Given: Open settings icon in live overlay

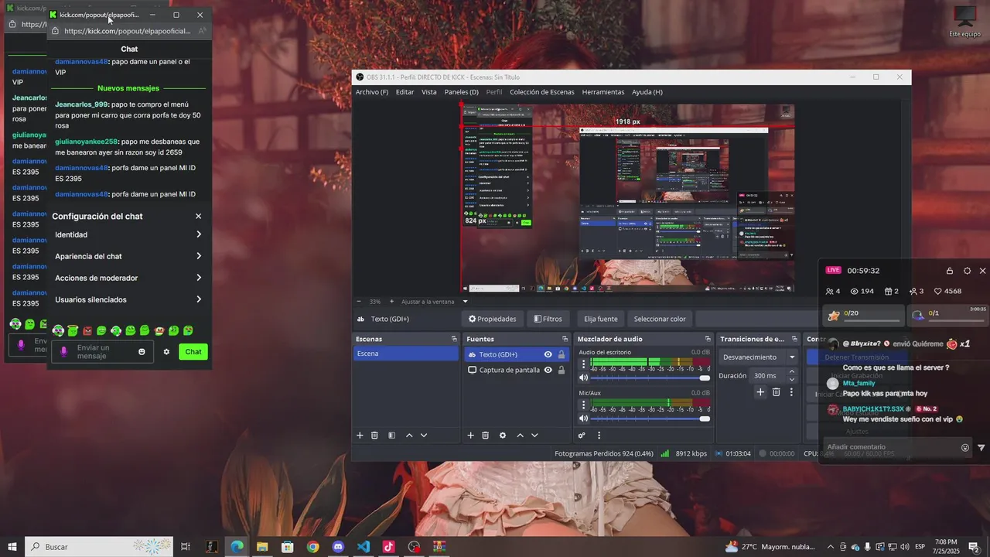Looking at the screenshot, I should point(967,271).
